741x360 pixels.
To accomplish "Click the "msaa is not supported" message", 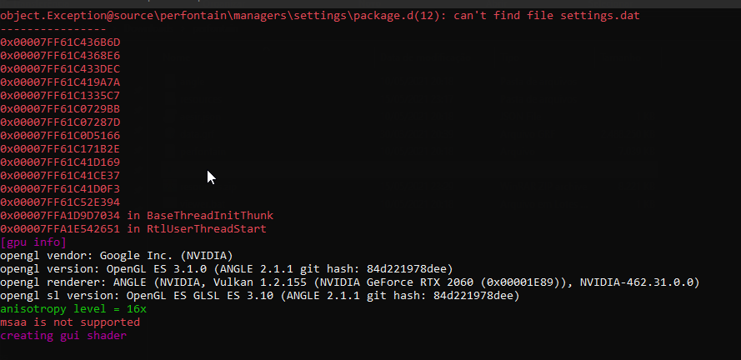I will pyautogui.click(x=70, y=322).
